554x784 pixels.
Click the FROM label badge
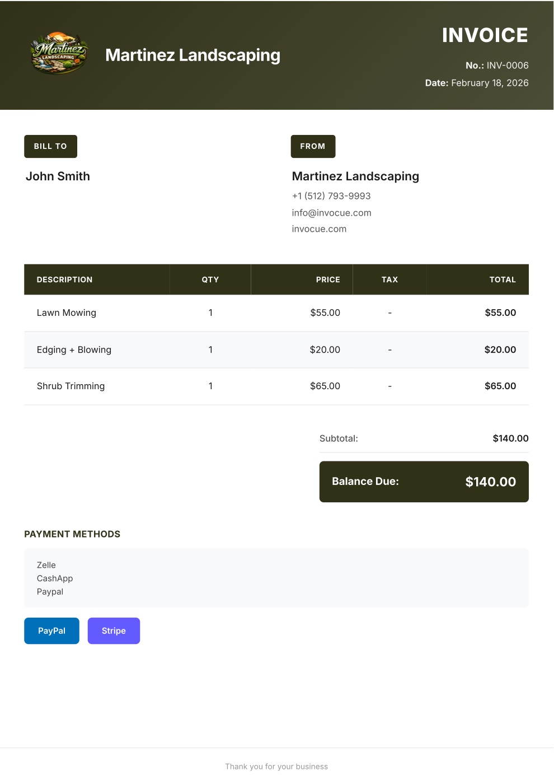pos(313,146)
